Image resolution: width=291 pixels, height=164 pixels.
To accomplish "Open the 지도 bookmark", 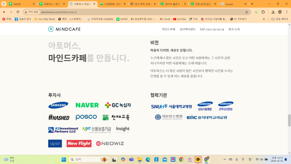I will 193,19.
